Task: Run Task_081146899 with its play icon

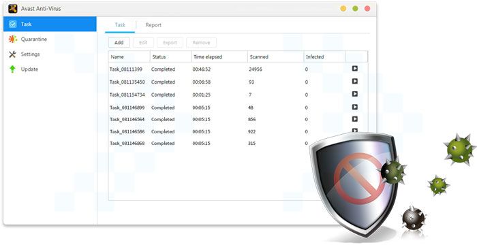Action: point(355,107)
